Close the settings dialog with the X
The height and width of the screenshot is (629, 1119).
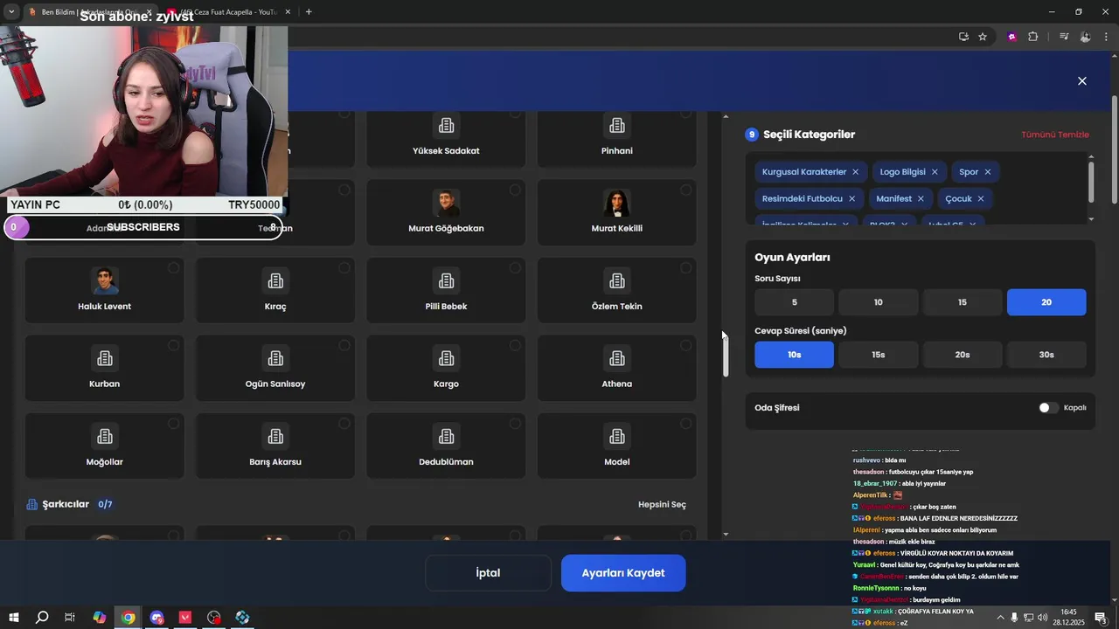[x=1082, y=81]
